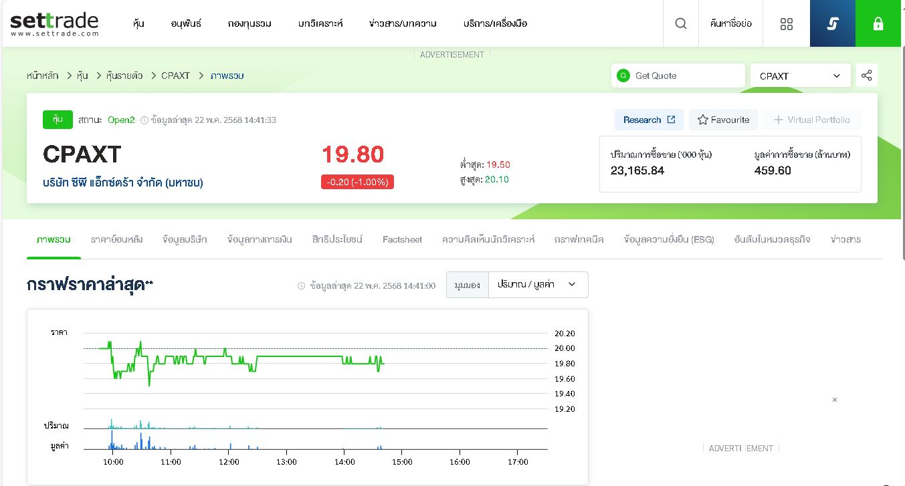Click the CPAXT breadcrumb link
The height and width of the screenshot is (486, 905).
175,76
